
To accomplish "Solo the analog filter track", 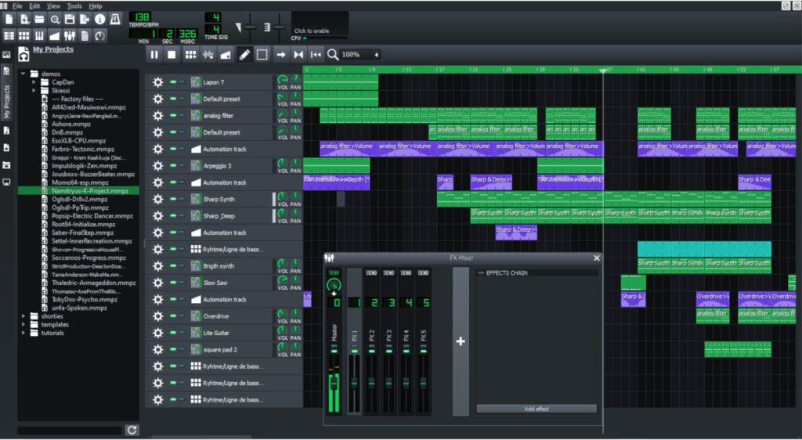I will coord(182,116).
